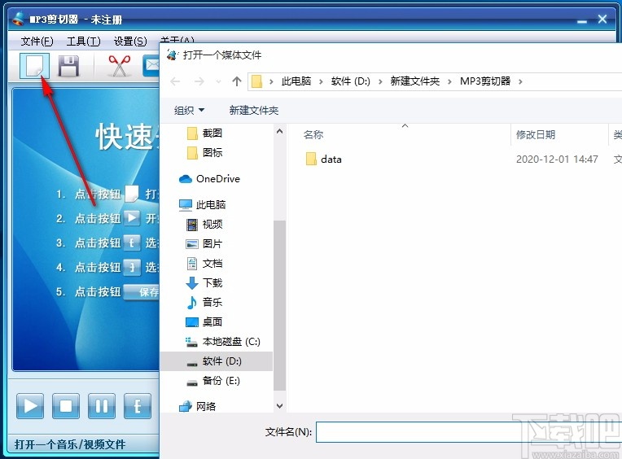Viewport: 622px width, 459px height.
Task: Go back with the dialog's back arrow
Action: (175, 81)
